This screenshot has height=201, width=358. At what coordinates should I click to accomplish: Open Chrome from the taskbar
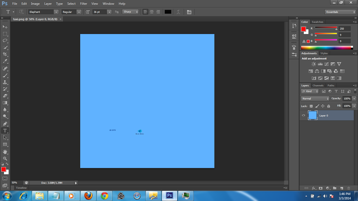tap(105, 196)
